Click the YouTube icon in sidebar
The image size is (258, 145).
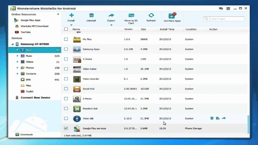click(x=17, y=32)
